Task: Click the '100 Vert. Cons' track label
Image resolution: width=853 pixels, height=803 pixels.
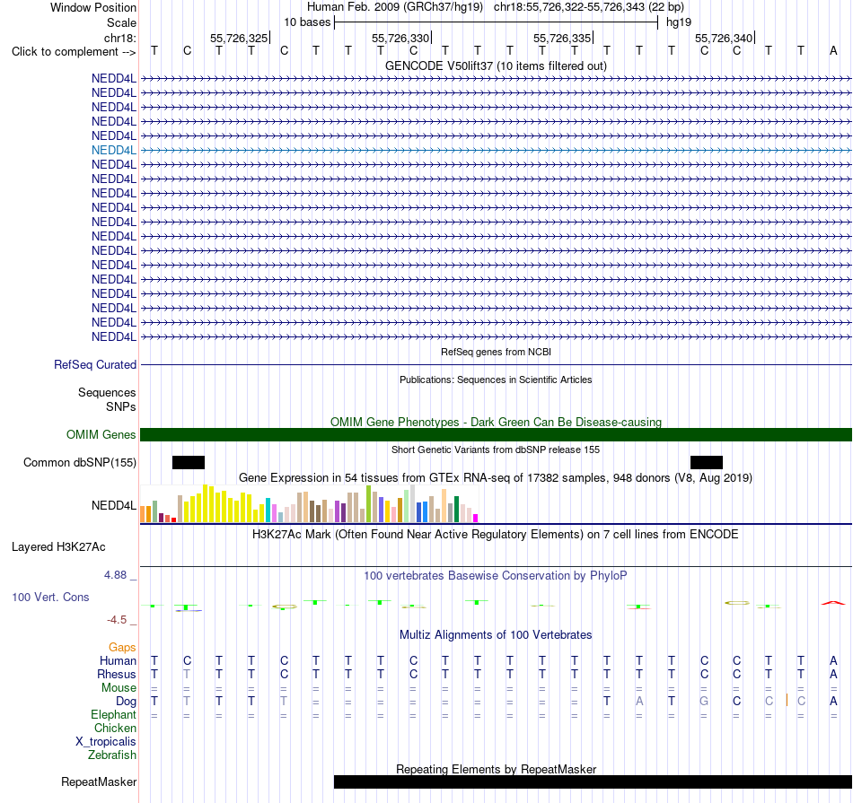Action: coord(50,597)
